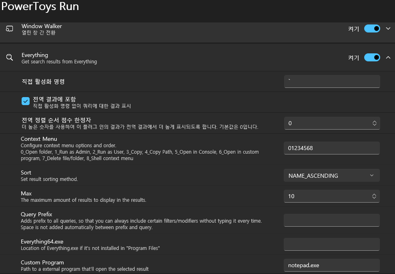Collapse the Everything plugin settings
The image size is (395, 274).
[388, 57]
